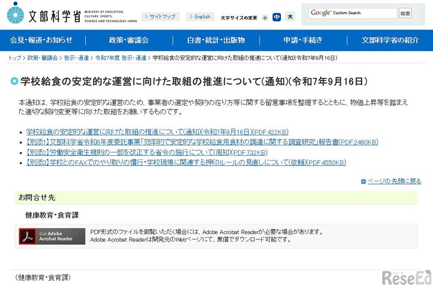
Task: Click the 健康教育・食育課 contact text
Action: click(x=52, y=215)
